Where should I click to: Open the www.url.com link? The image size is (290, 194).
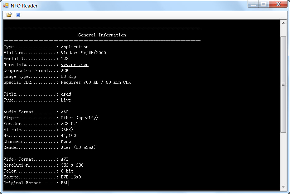click(x=75, y=65)
